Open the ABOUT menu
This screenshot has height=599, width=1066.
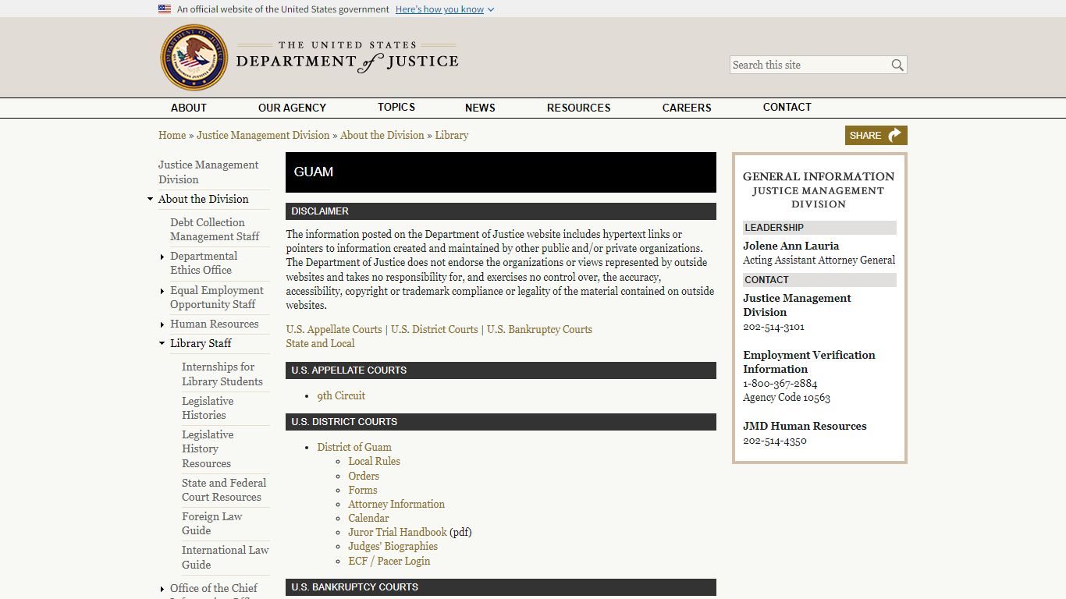[x=189, y=108]
